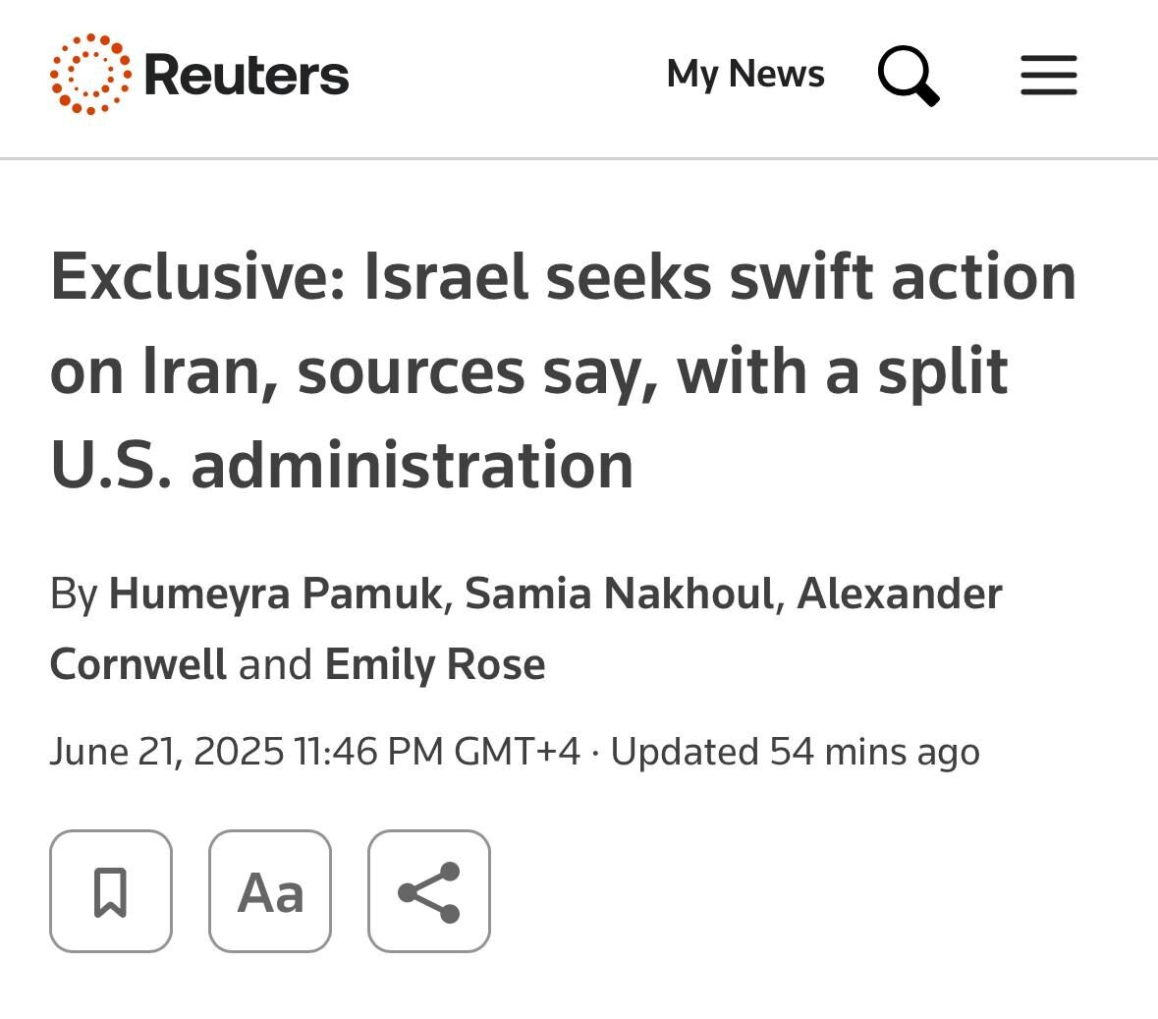
Task: Click 'U.S. administration' in the headline
Action: click(342, 465)
